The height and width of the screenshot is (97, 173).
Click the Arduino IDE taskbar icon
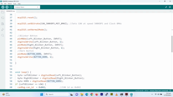pyautogui.click(x=131, y=94)
